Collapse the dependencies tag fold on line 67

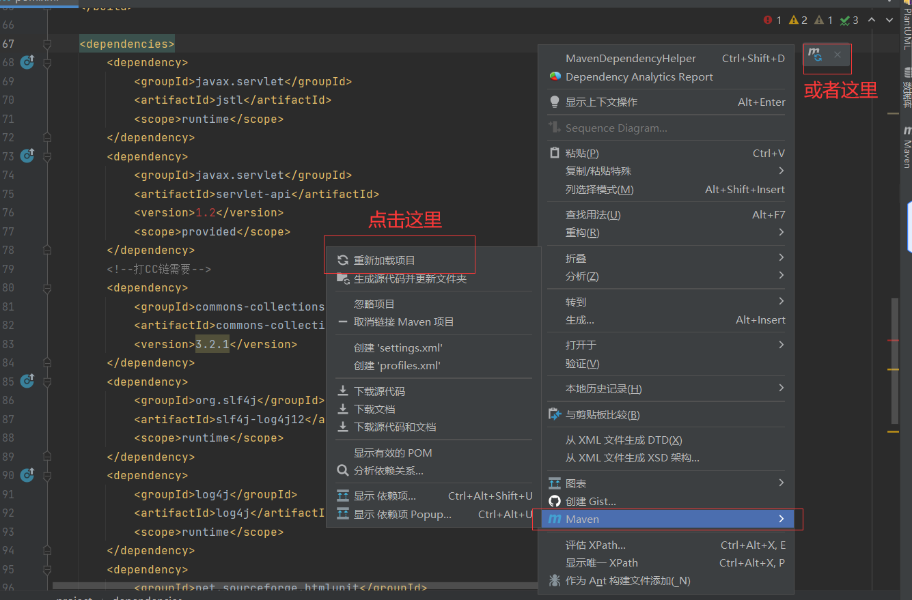47,44
